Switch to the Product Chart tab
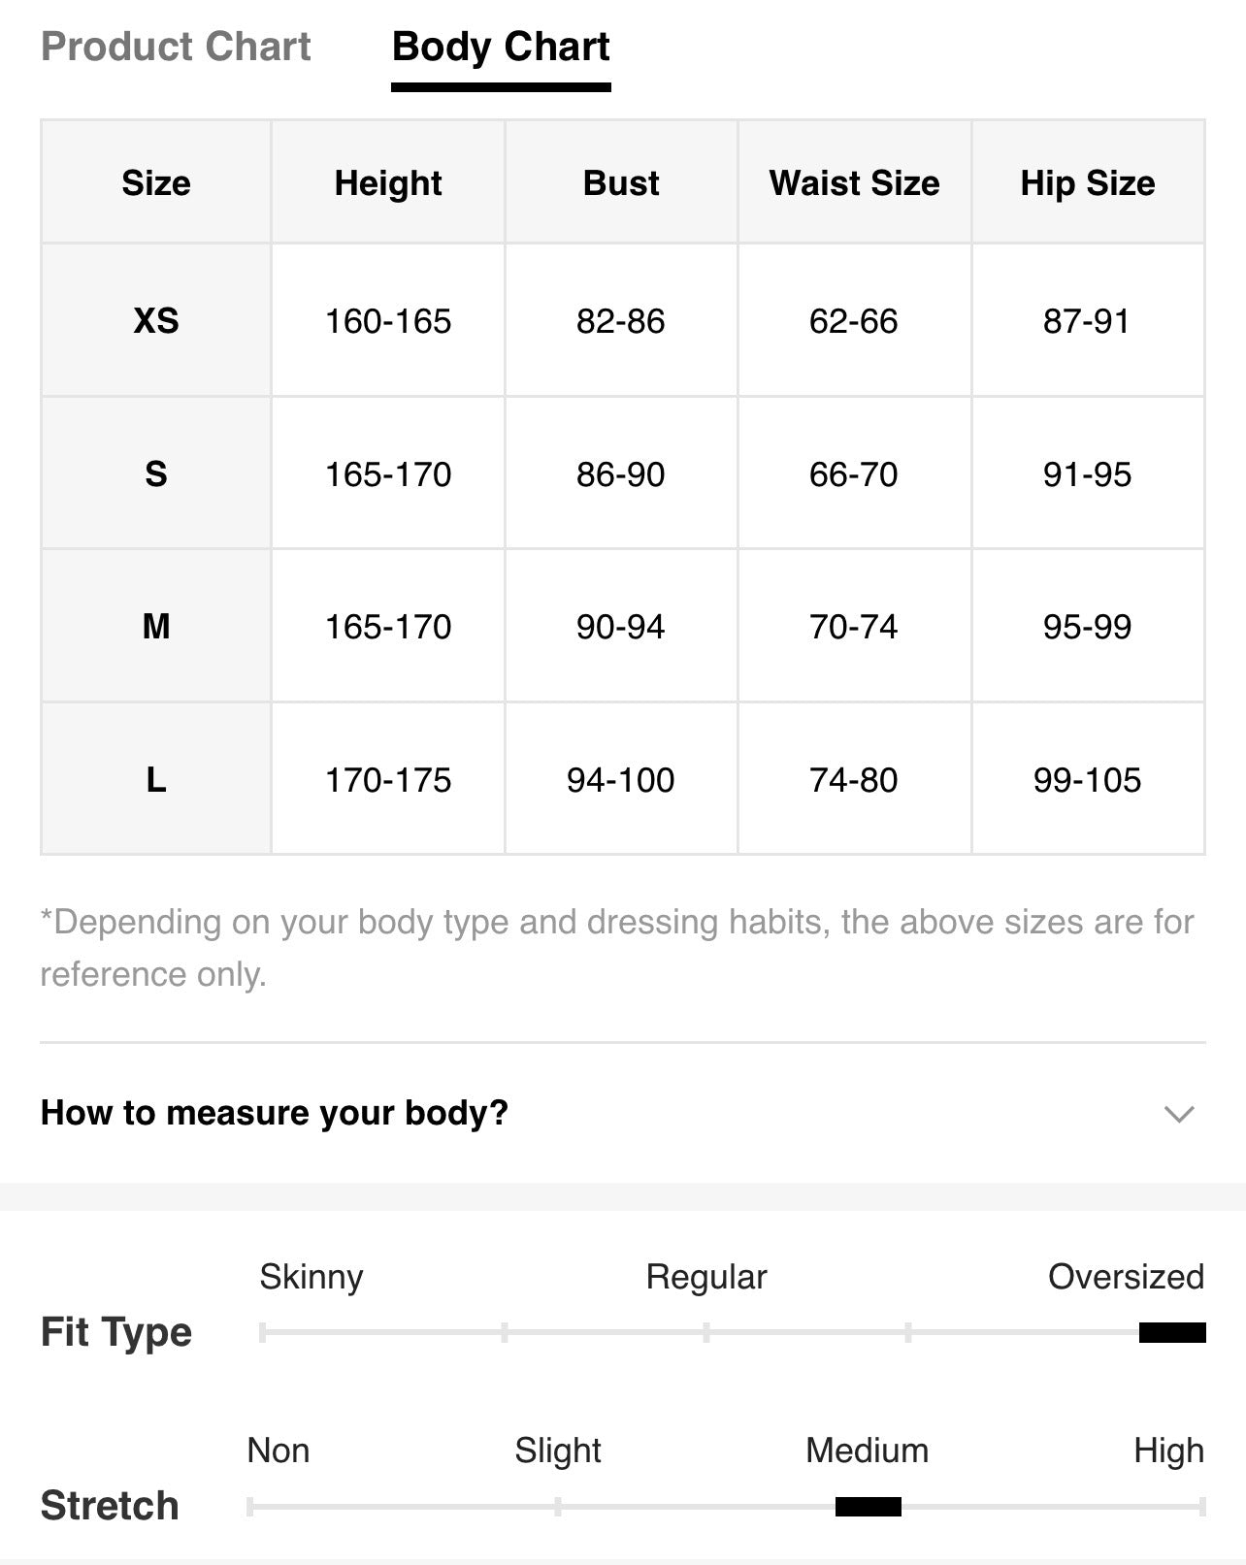This screenshot has height=1565, width=1246. coord(176,47)
